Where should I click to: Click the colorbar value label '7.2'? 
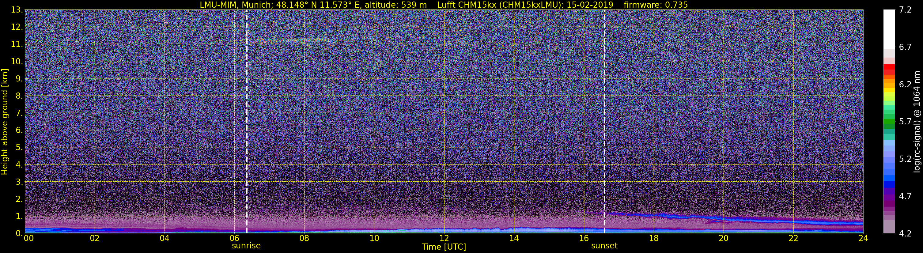click(x=905, y=10)
